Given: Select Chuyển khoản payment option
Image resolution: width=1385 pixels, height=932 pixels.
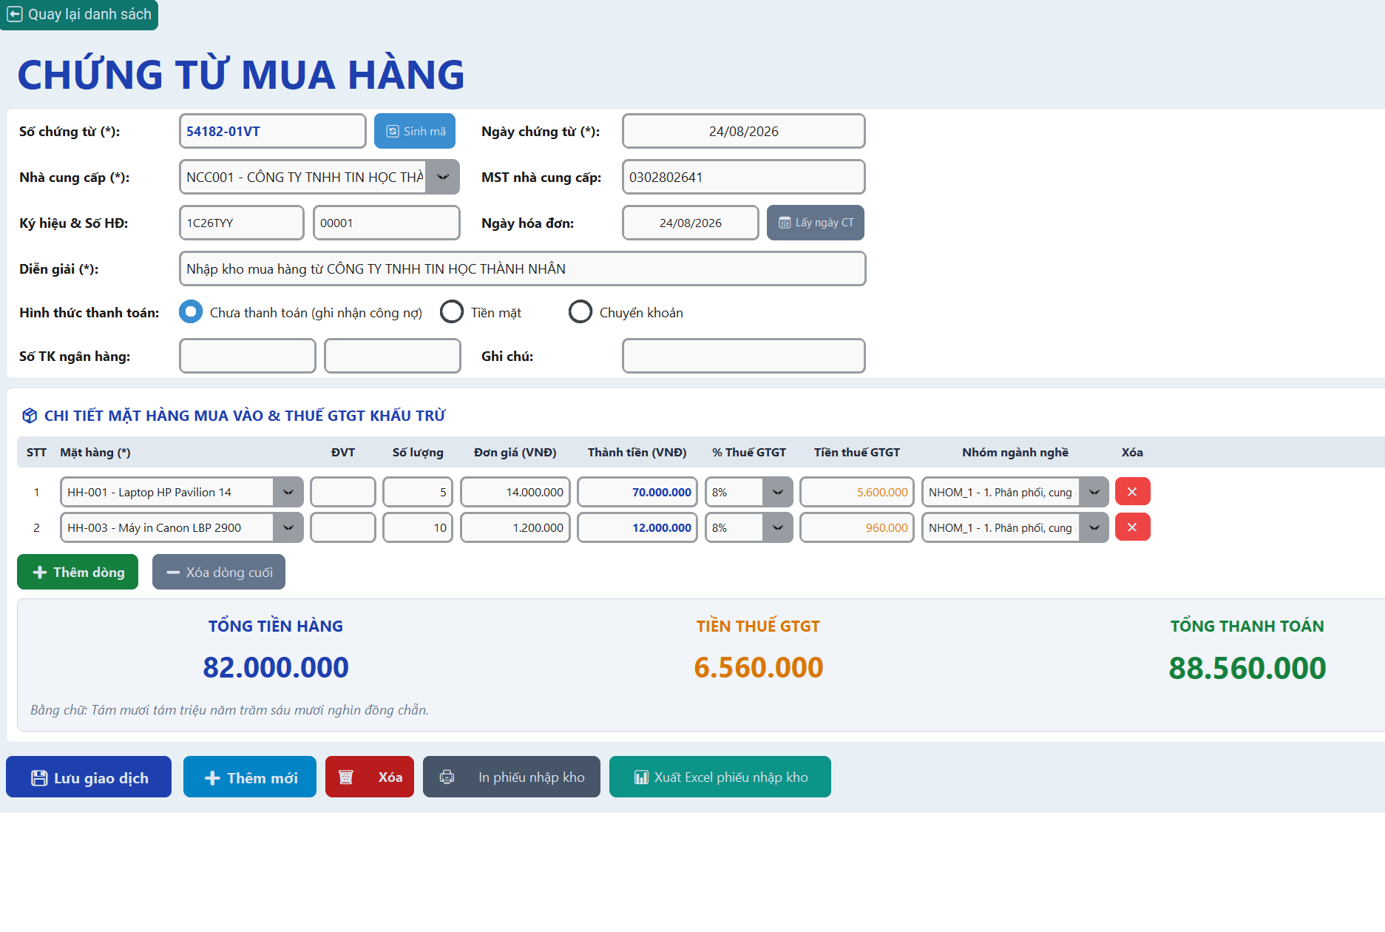Looking at the screenshot, I should pyautogui.click(x=580, y=312).
